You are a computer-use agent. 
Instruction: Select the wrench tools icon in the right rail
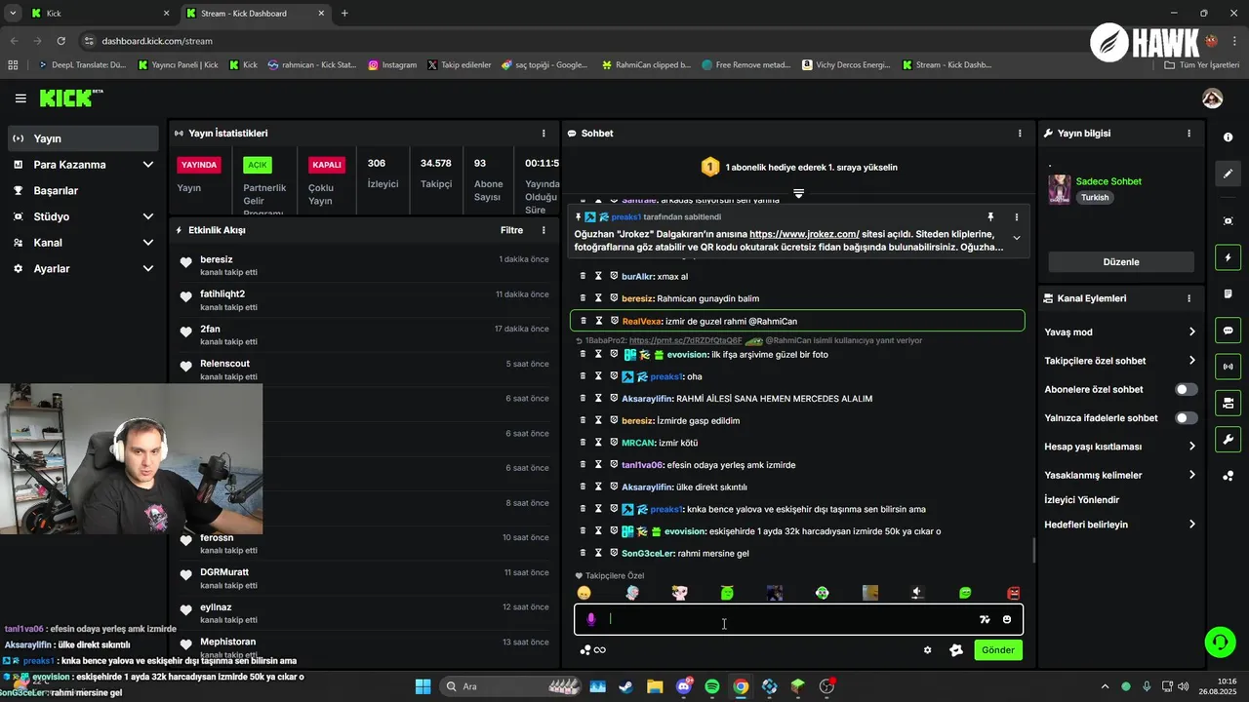[x=1228, y=439]
